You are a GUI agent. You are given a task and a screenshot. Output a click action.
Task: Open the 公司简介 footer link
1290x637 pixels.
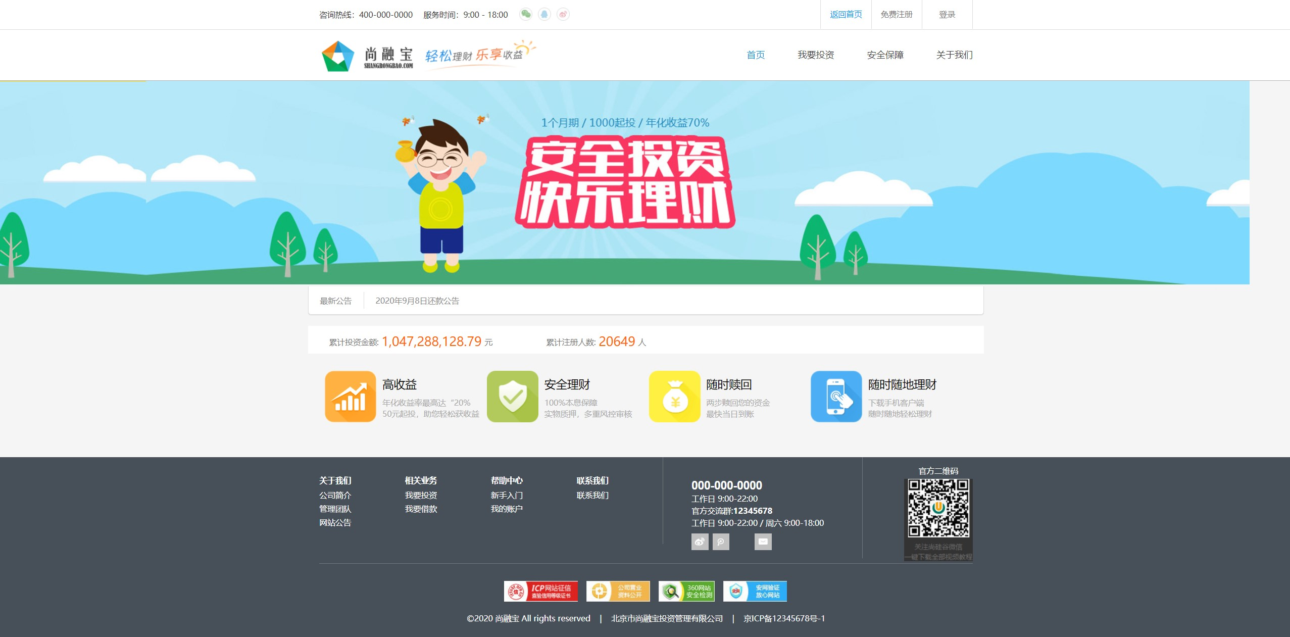[335, 496]
